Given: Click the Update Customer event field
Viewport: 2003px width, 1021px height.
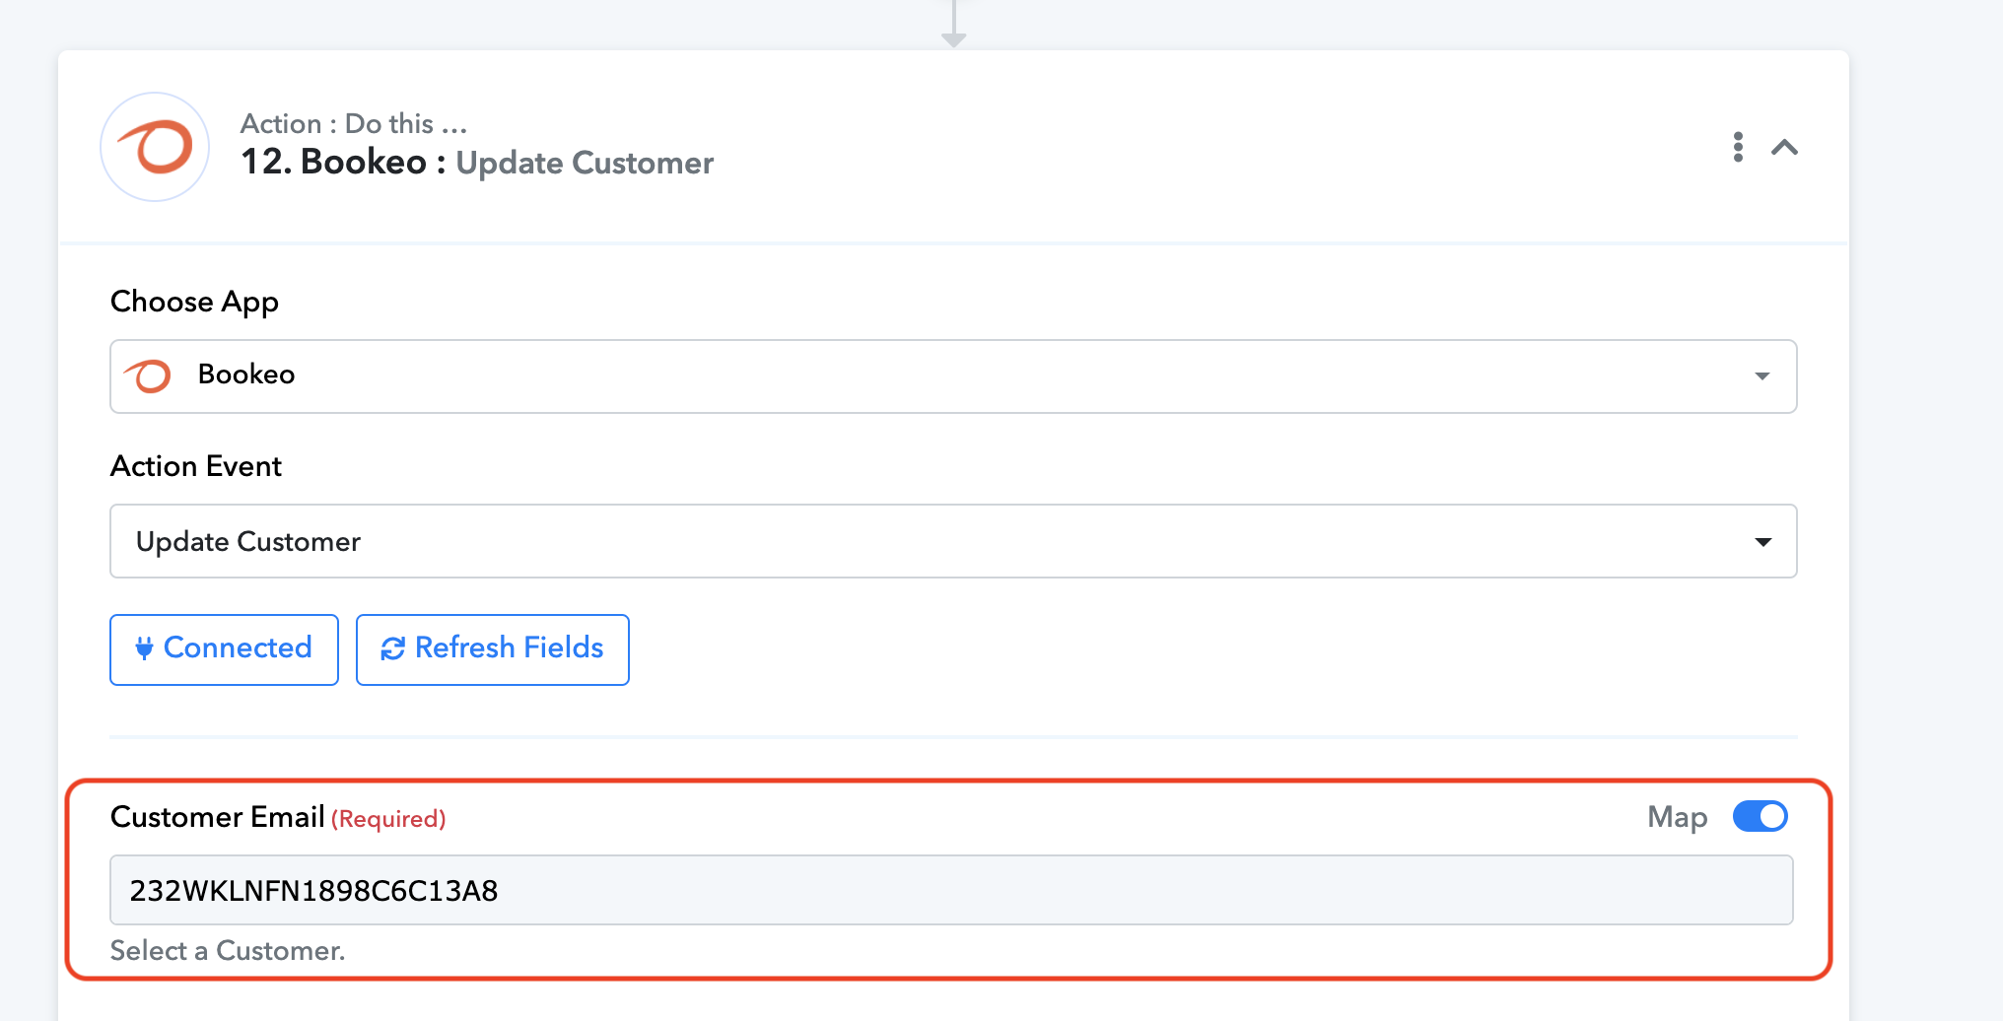Looking at the screenshot, I should (x=953, y=541).
